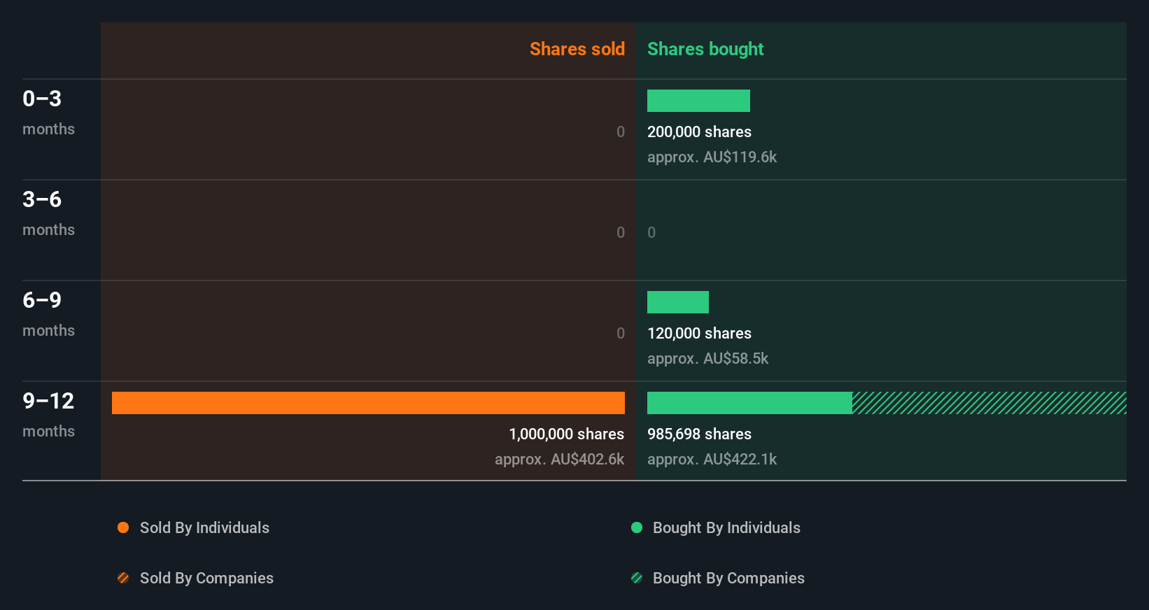The height and width of the screenshot is (610, 1149).
Task: Click the 120,000 shares value
Action: [x=699, y=333]
